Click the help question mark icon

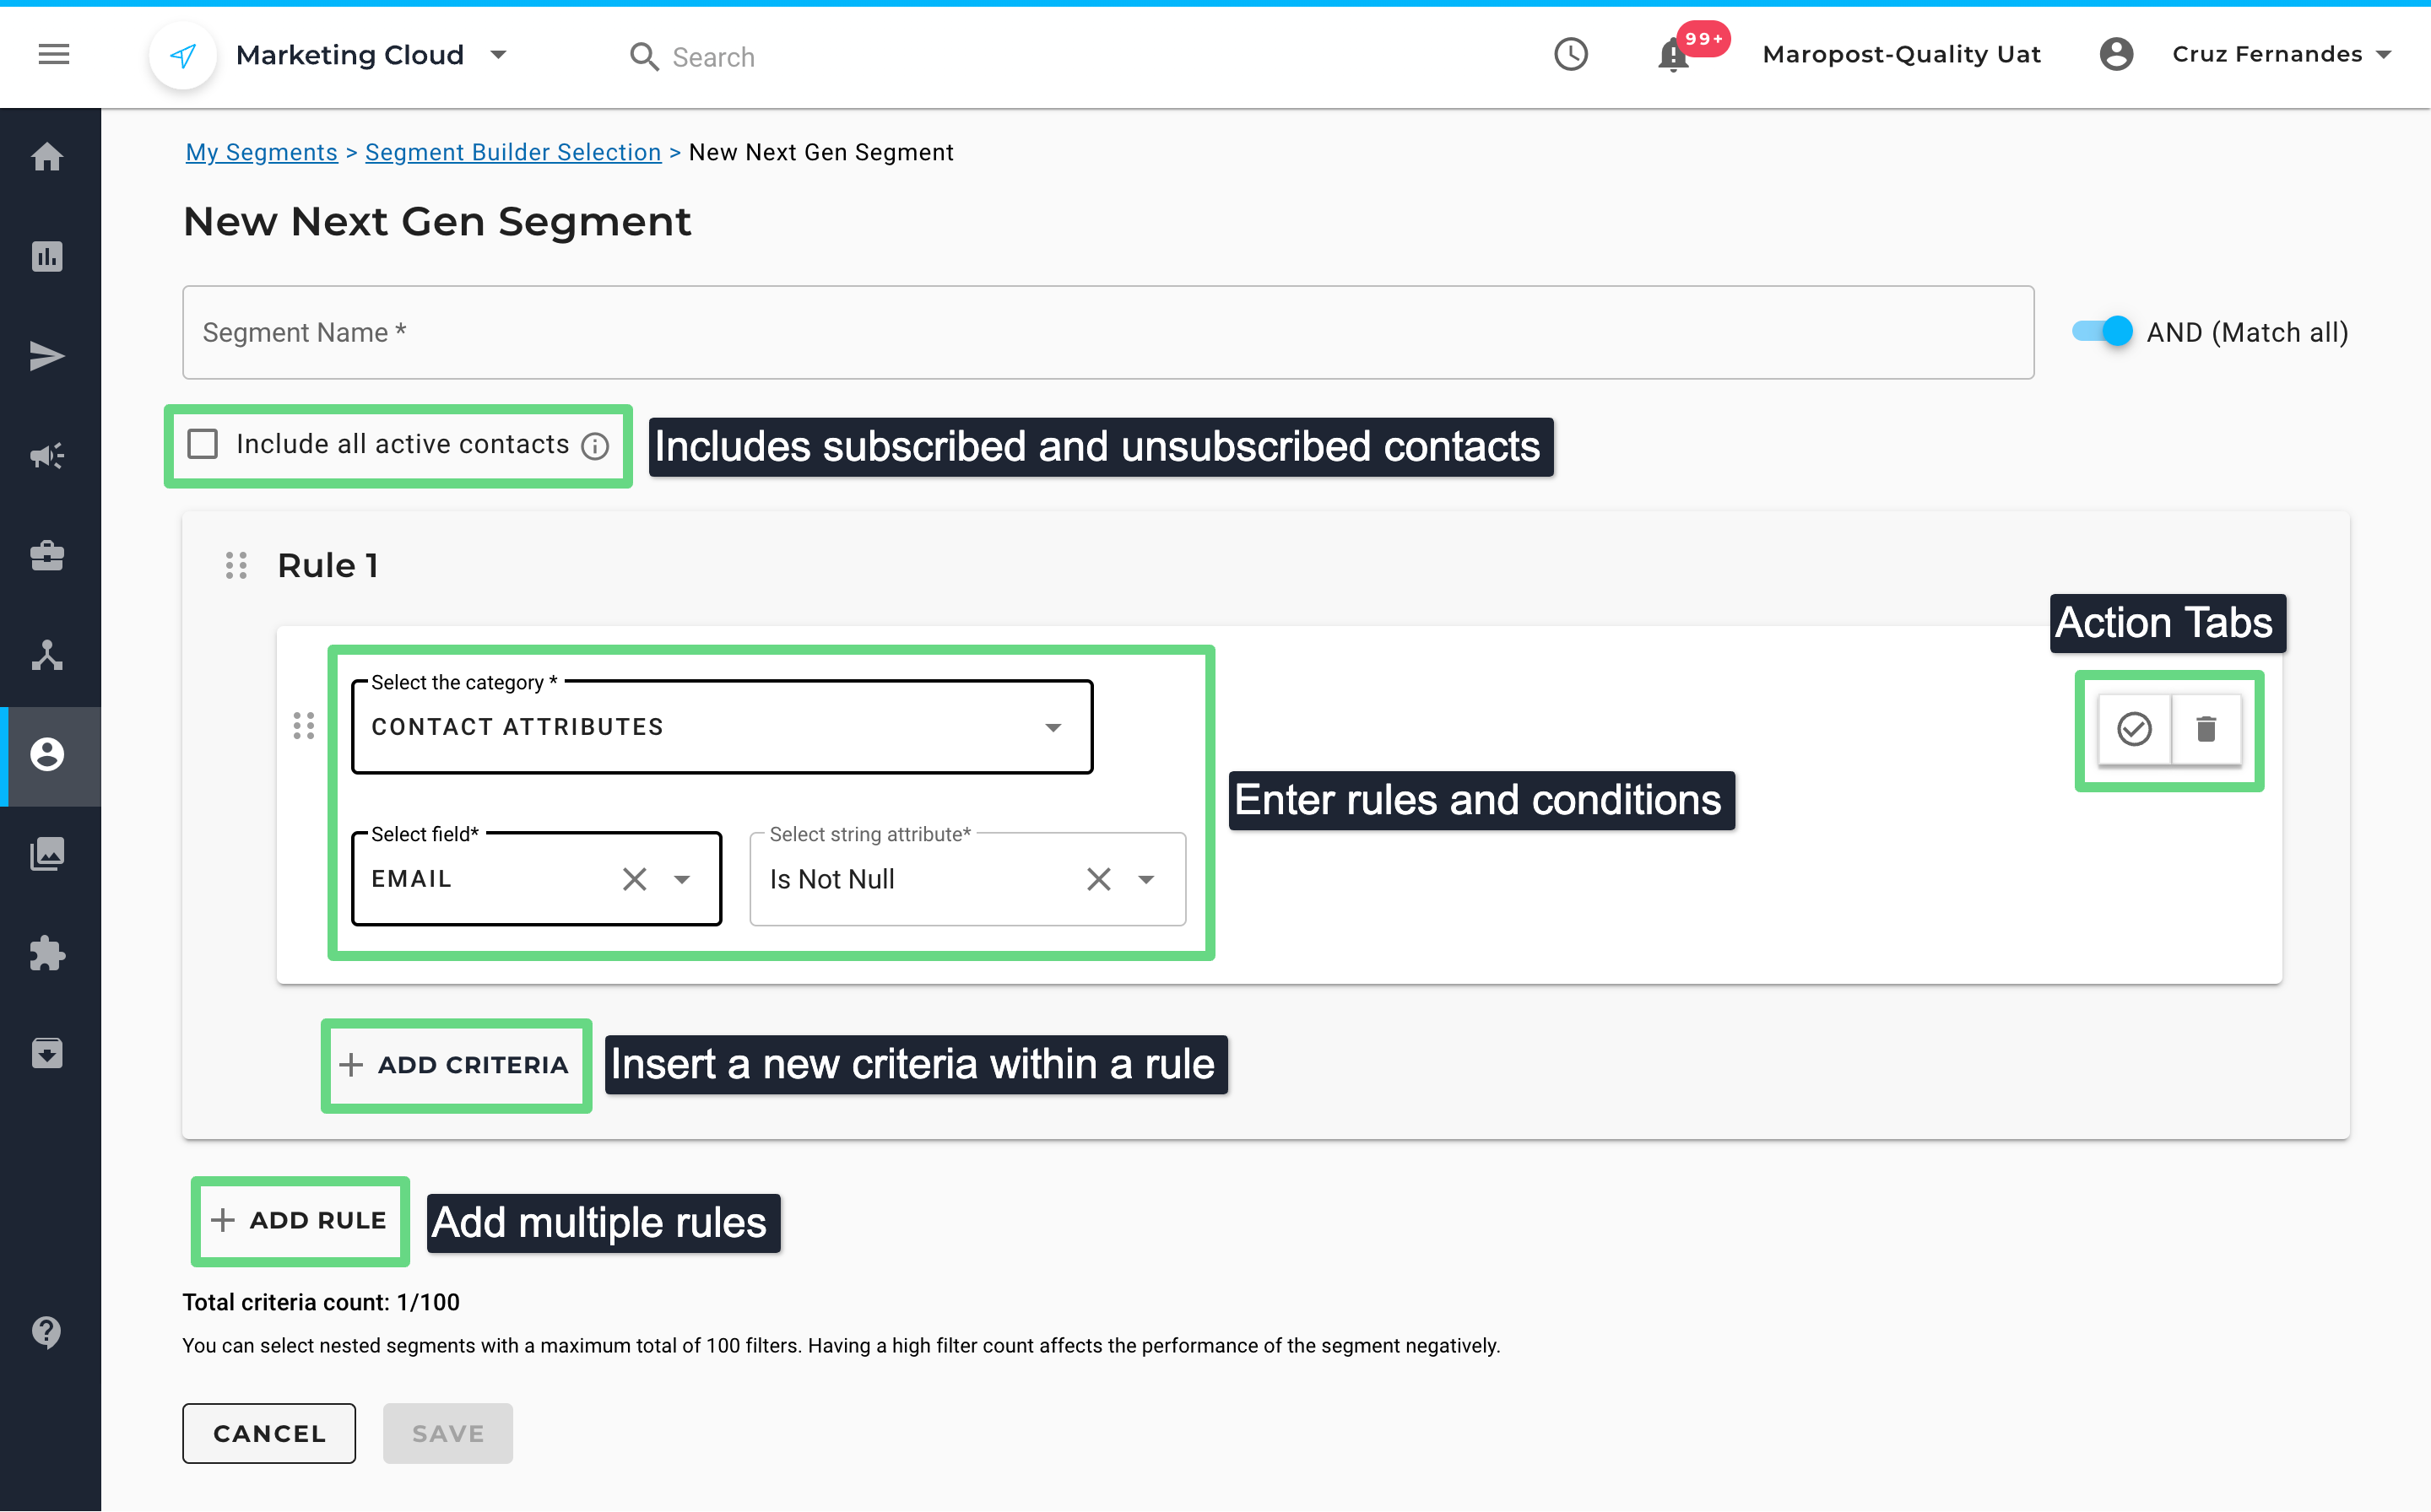pyautogui.click(x=47, y=1332)
